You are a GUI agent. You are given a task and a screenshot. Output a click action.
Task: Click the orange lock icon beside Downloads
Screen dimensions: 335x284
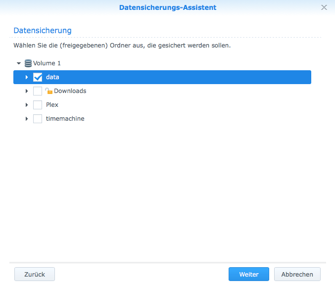(48, 91)
